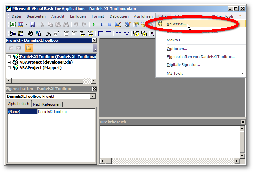This screenshot has height=173, width=254.
Task: Expand DanielsXLToolbox project node
Action: [9, 57]
